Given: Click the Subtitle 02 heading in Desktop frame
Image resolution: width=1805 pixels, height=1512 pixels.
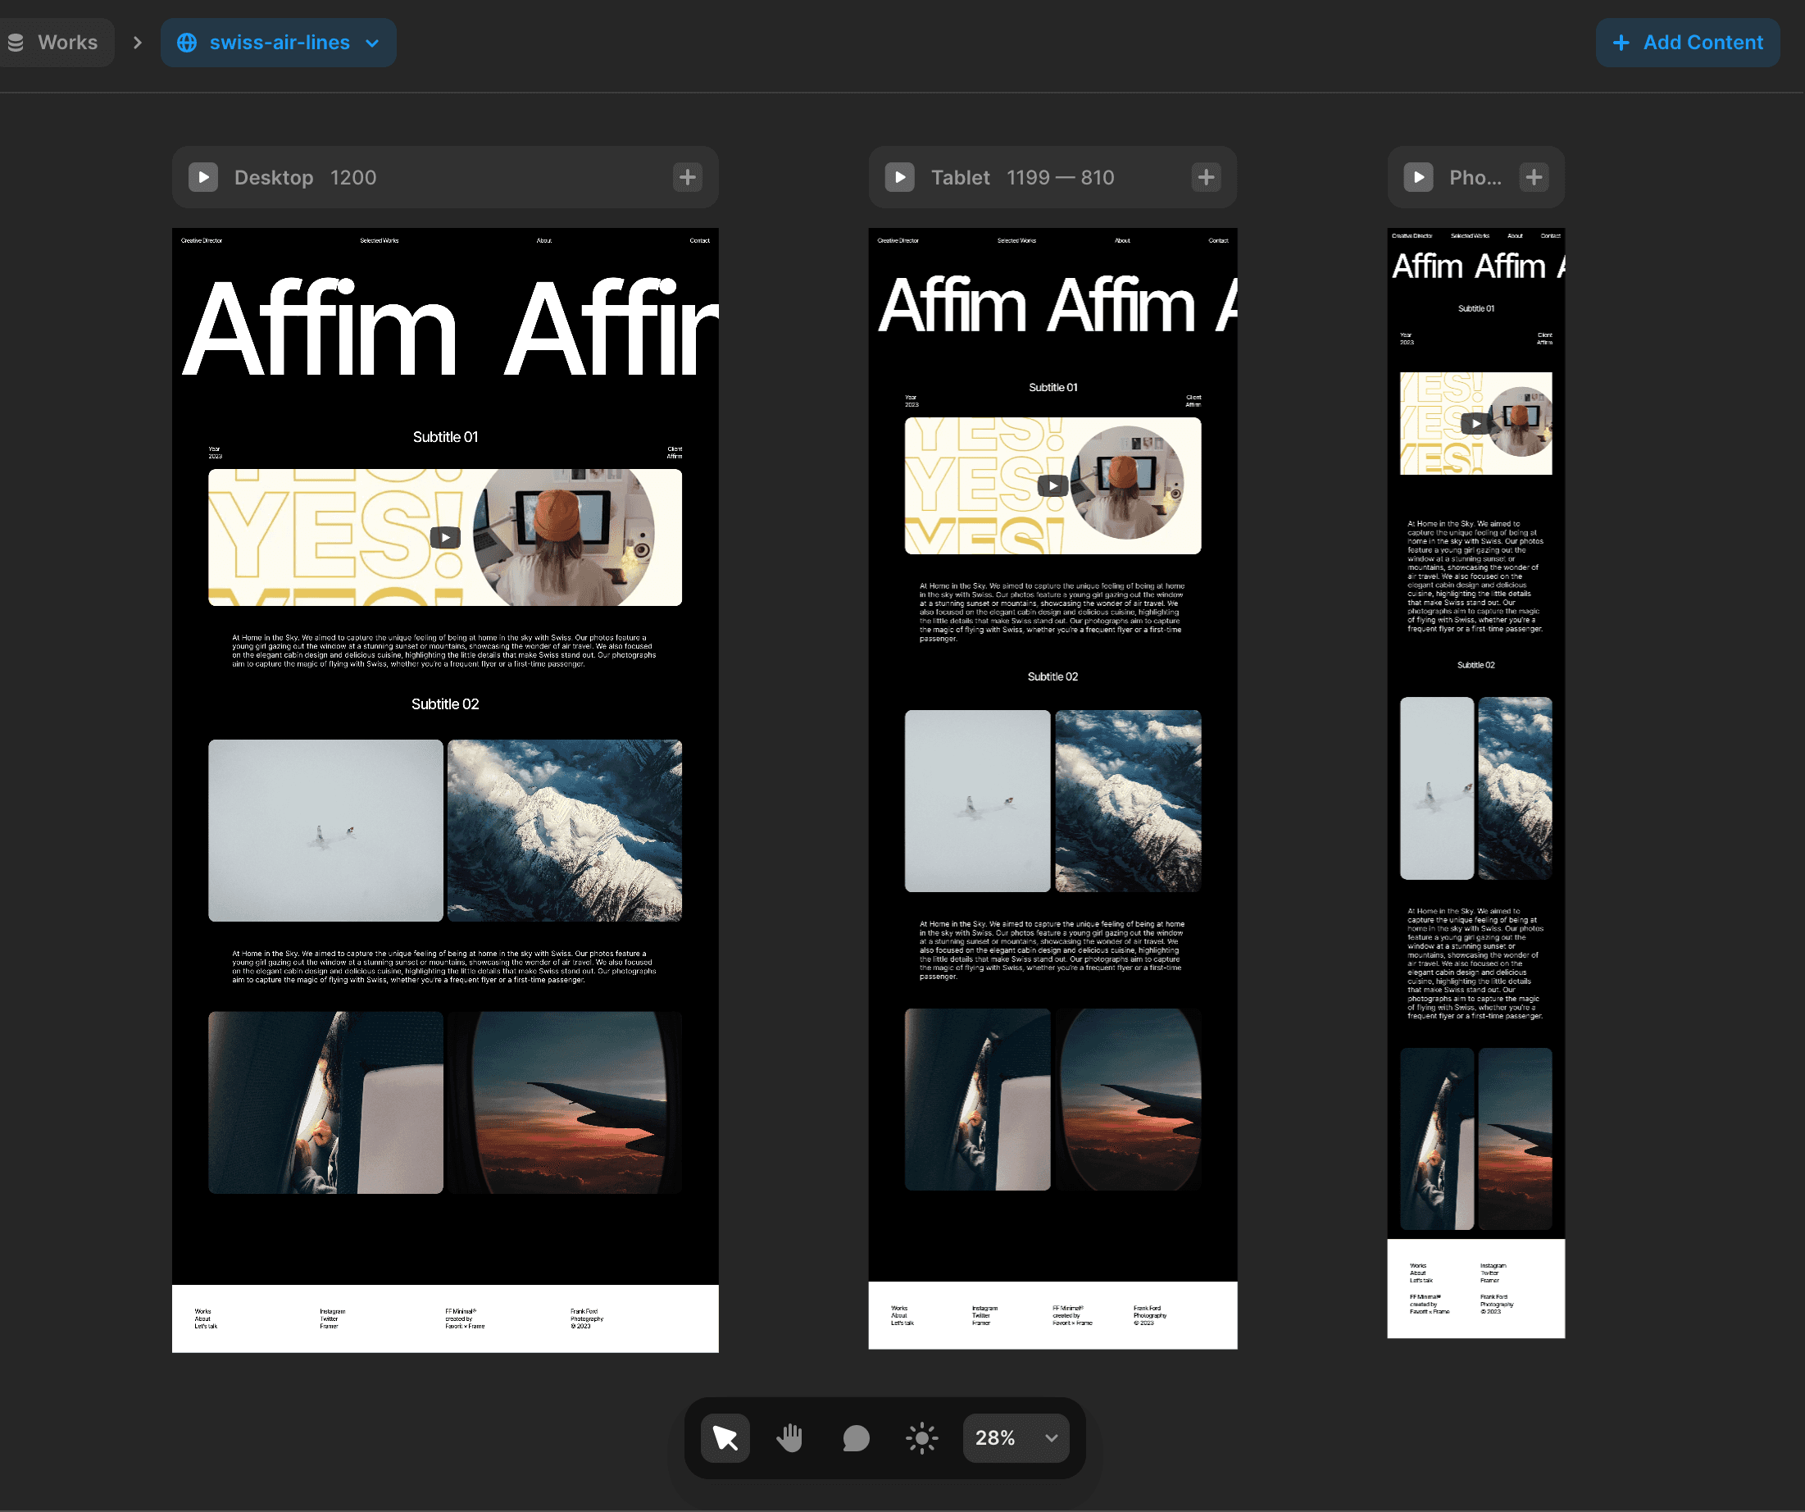Looking at the screenshot, I should coord(444,704).
